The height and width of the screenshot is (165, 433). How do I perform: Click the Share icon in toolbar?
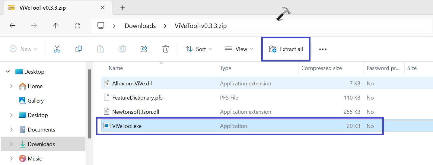[144, 49]
